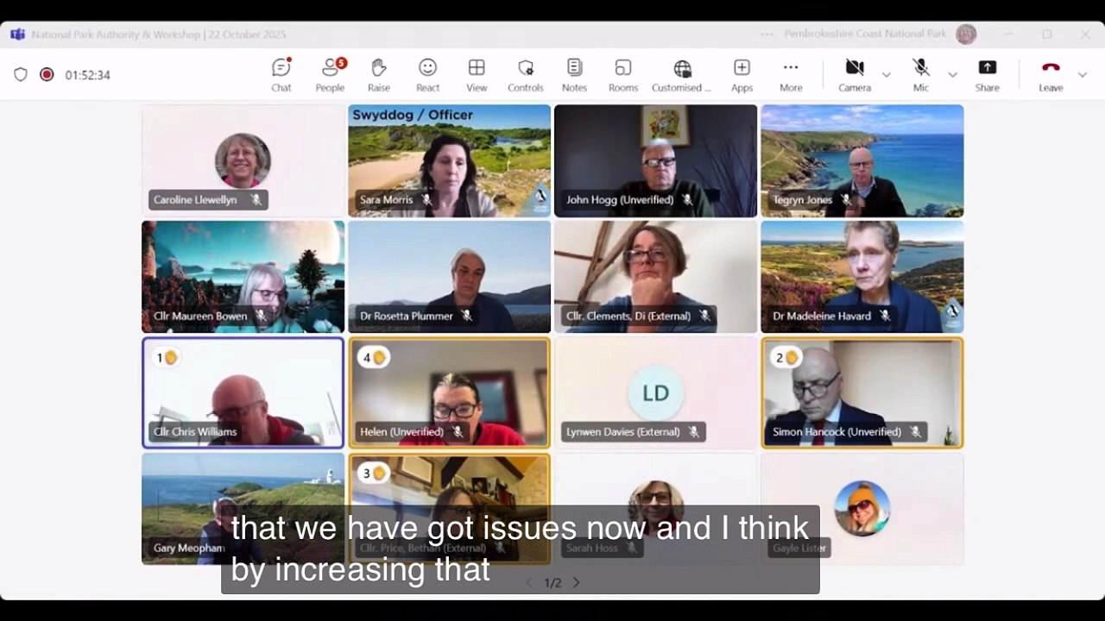1105x621 pixels.
Task: Open the View layout options
Action: (477, 74)
